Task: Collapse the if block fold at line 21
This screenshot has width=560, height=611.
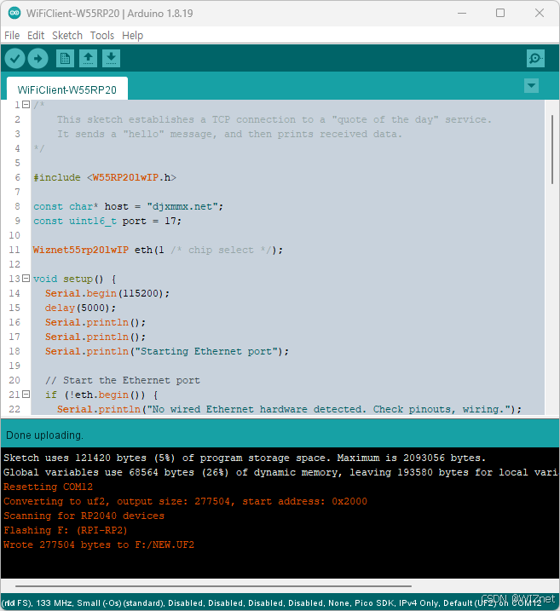Action: (26, 395)
